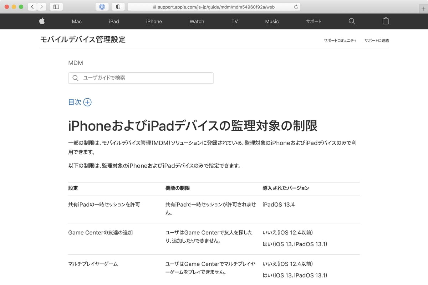
Task: Expand the 目次 table of contents
Action: point(80,102)
